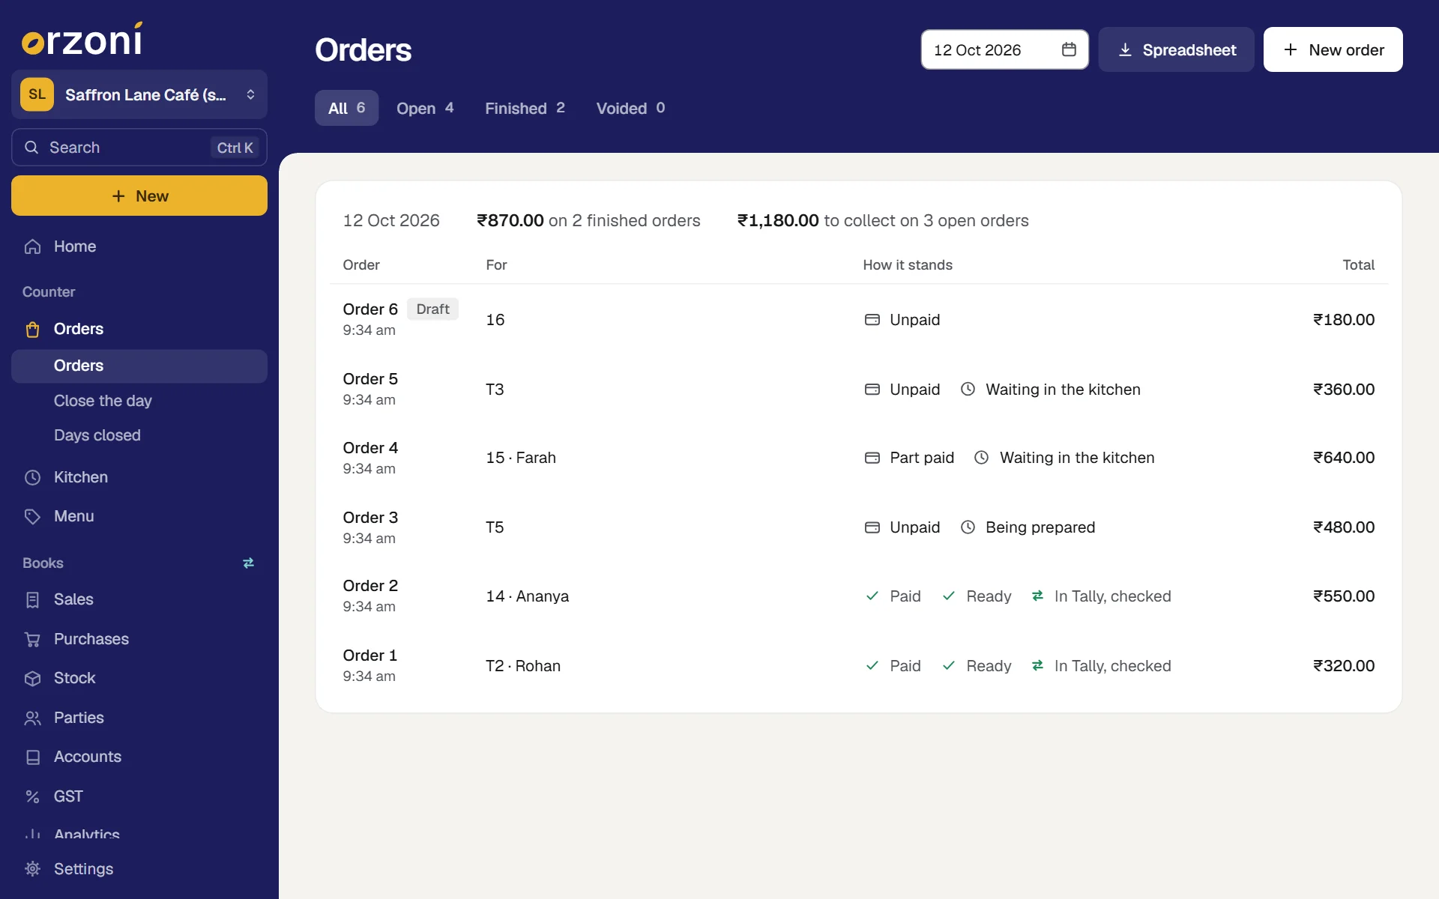The height and width of the screenshot is (899, 1439).
Task: Open the Kitchen section
Action: (x=139, y=477)
